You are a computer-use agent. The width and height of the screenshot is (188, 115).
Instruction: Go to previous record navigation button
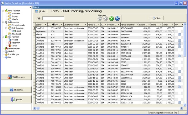106,19
